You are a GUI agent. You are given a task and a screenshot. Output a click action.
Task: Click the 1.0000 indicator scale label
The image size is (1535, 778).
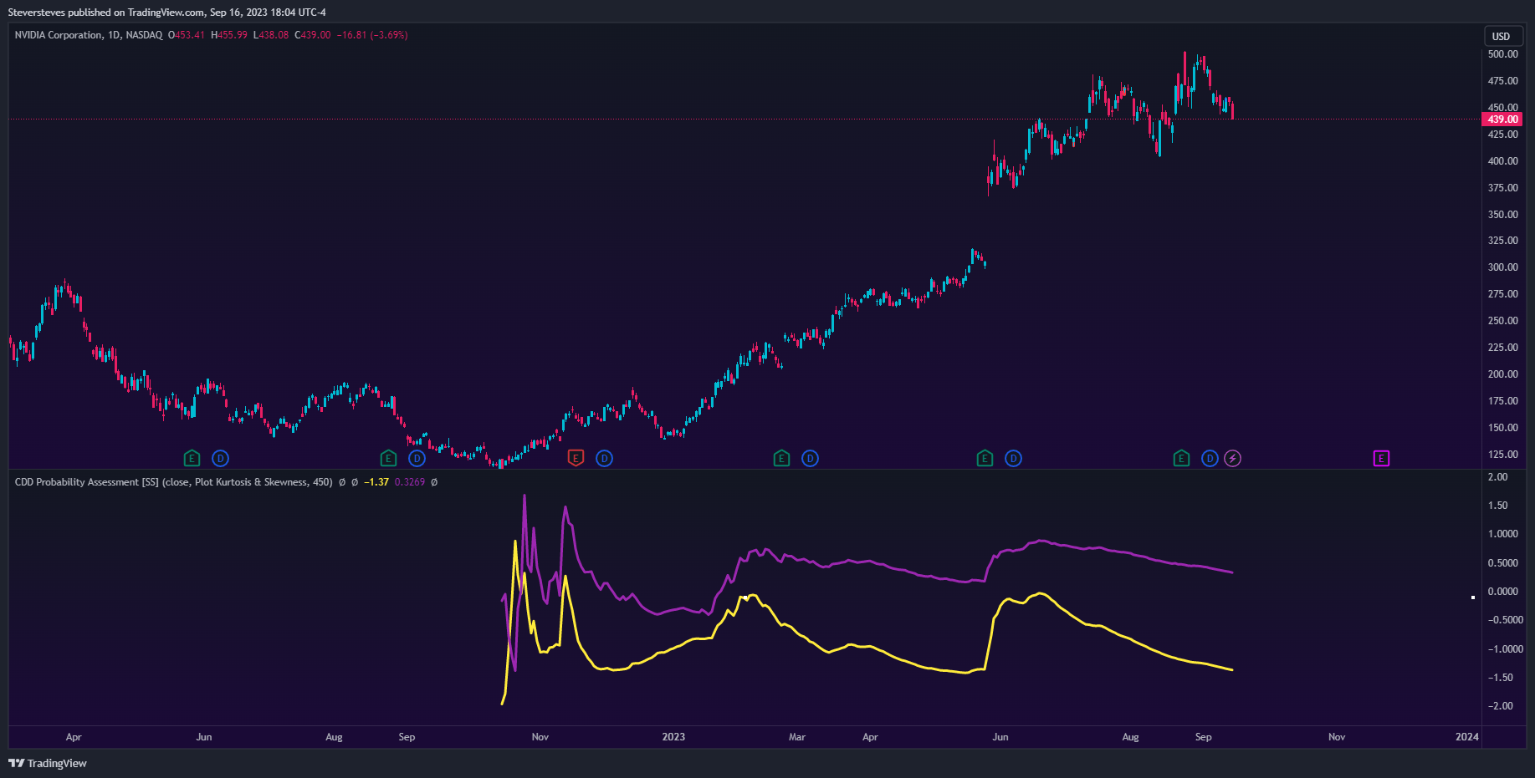[x=1502, y=534]
